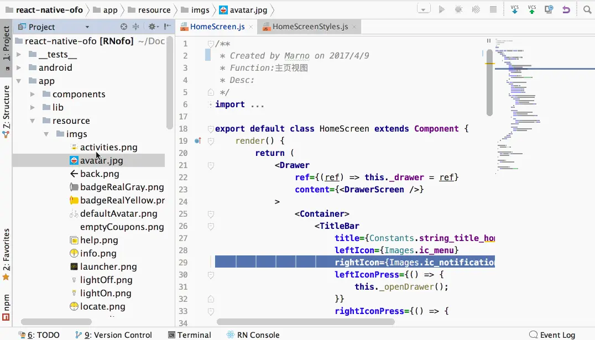Hide the project tool window
The height and width of the screenshot is (340, 595).
click(x=168, y=27)
